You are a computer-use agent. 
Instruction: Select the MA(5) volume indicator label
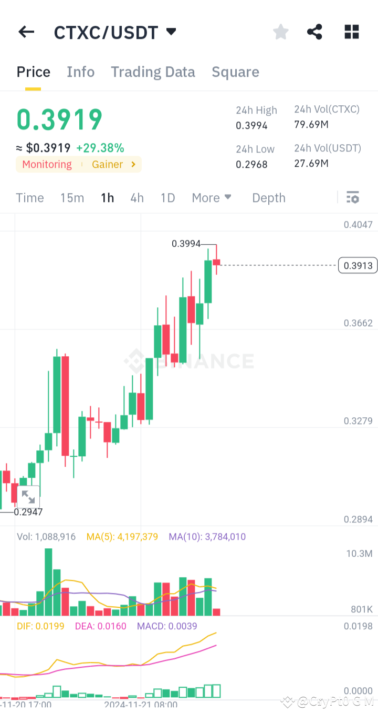click(122, 536)
